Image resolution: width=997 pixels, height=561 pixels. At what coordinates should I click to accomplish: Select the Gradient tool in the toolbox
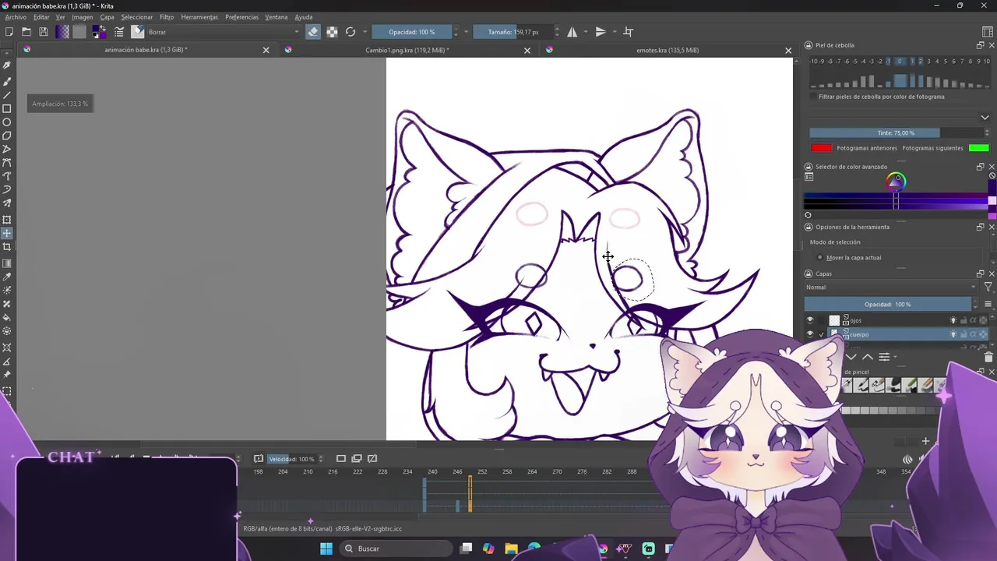tap(7, 263)
